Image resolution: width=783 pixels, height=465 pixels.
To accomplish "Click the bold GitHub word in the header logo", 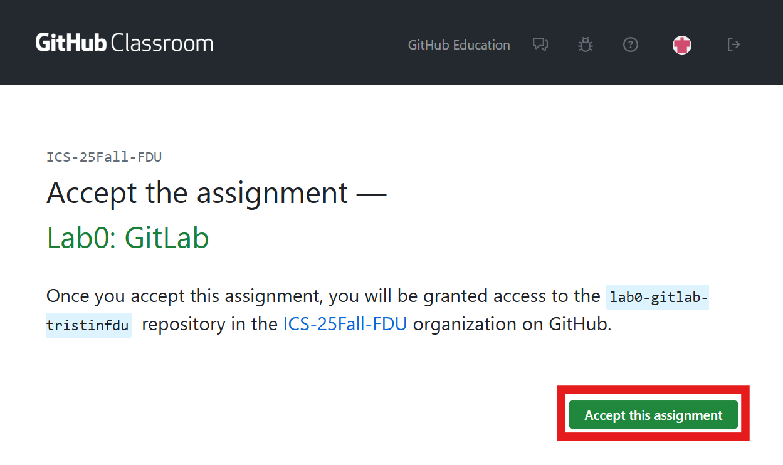I will 71,43.
